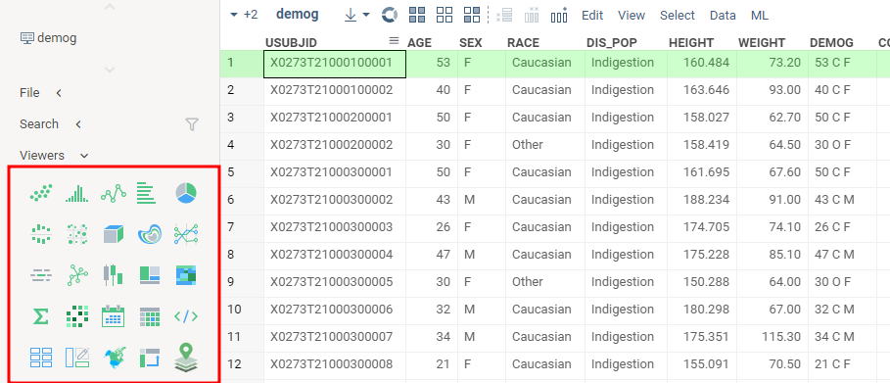The image size is (890, 383).
Task: Click the DEMOG column header
Action: 831,43
